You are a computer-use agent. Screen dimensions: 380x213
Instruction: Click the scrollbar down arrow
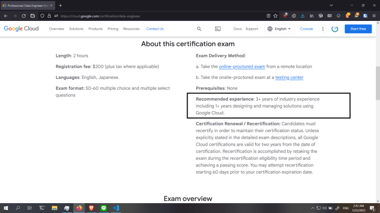coord(378,201)
